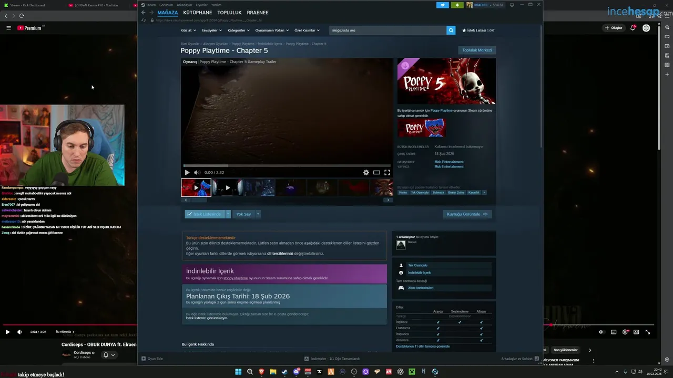Click the Steam store search magnifier
This screenshot has height=378, width=673.
tap(451, 30)
